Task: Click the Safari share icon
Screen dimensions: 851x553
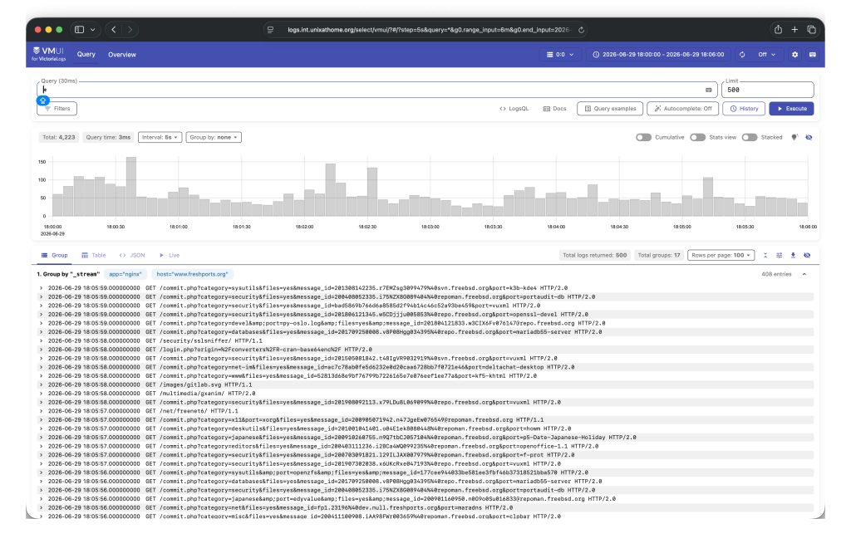Action: (778, 30)
